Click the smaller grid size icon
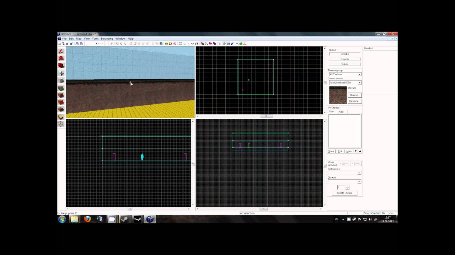This screenshot has width=455, height=255. coord(67,44)
